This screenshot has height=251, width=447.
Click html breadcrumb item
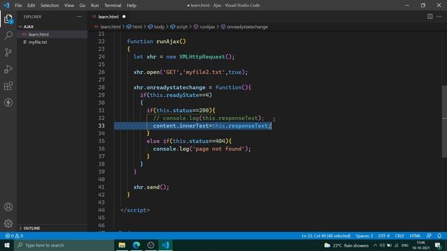pos(137,26)
